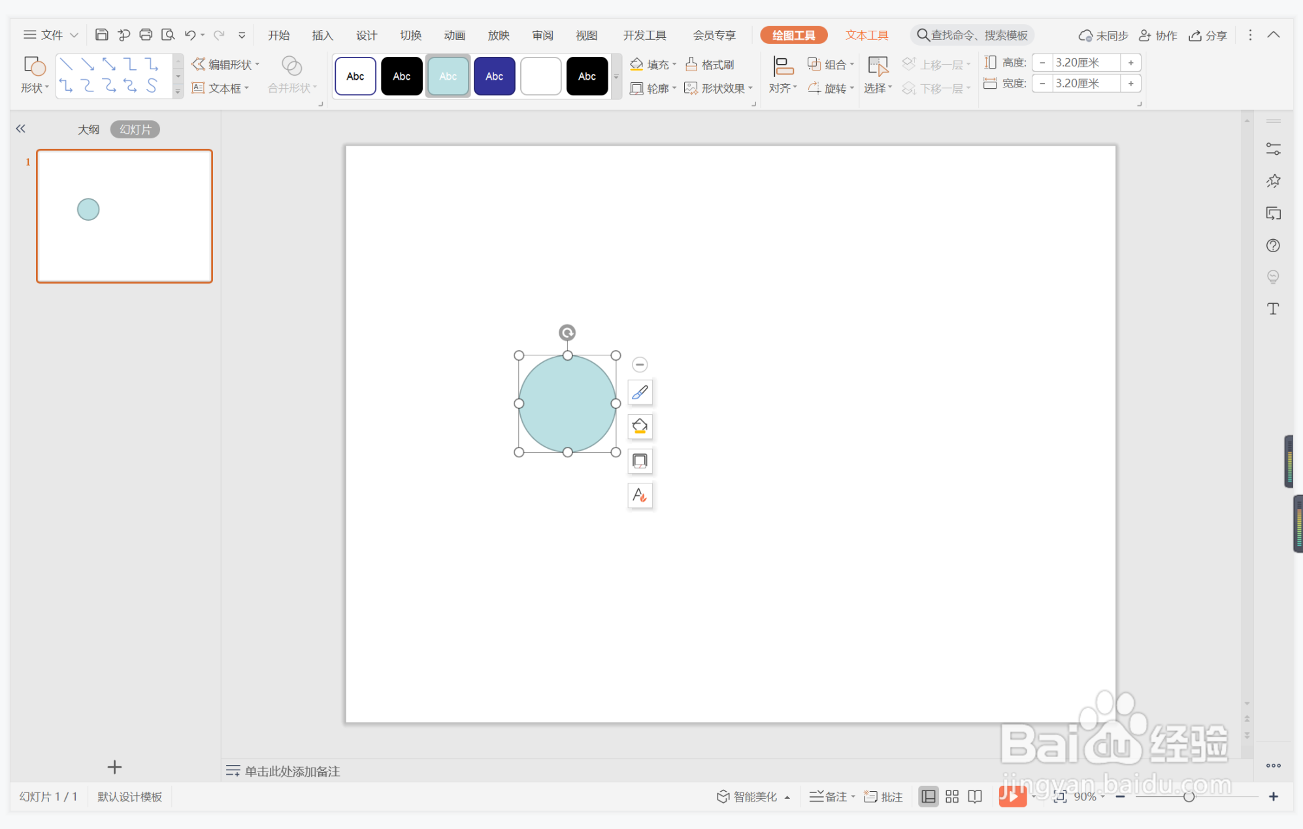Viewport: 1303px width, 829px height.
Task: Click the floating text effect icon
Action: [x=640, y=495]
